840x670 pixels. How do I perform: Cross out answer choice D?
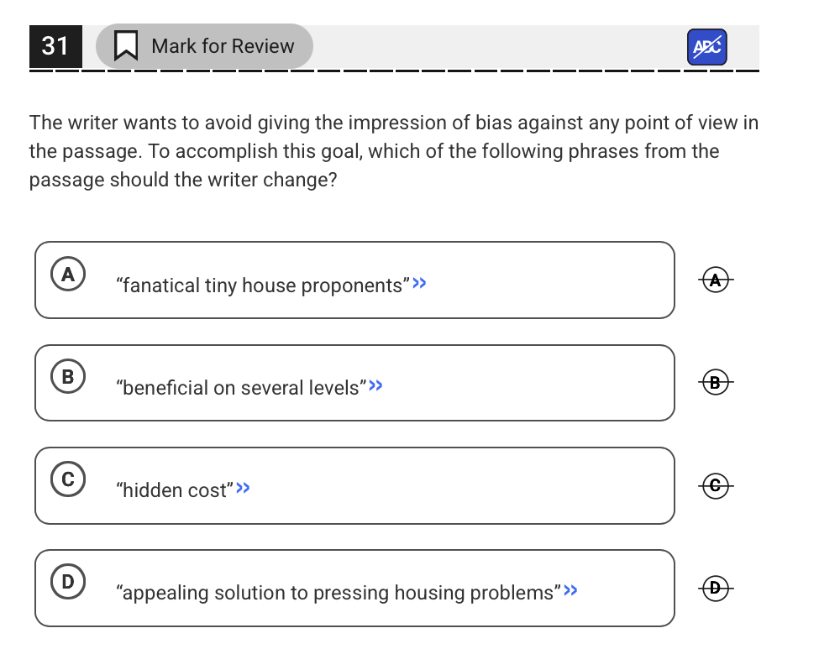(716, 588)
